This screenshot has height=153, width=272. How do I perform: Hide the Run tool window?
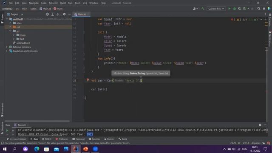[x=265, y=125]
